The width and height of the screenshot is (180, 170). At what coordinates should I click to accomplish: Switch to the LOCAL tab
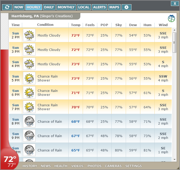(84, 7)
